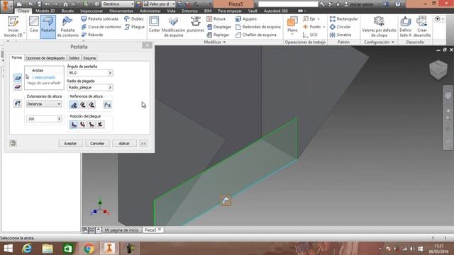Screen dimensions: 454x255
Task: Open Valores por defecto de chapa
Action: (x=379, y=27)
